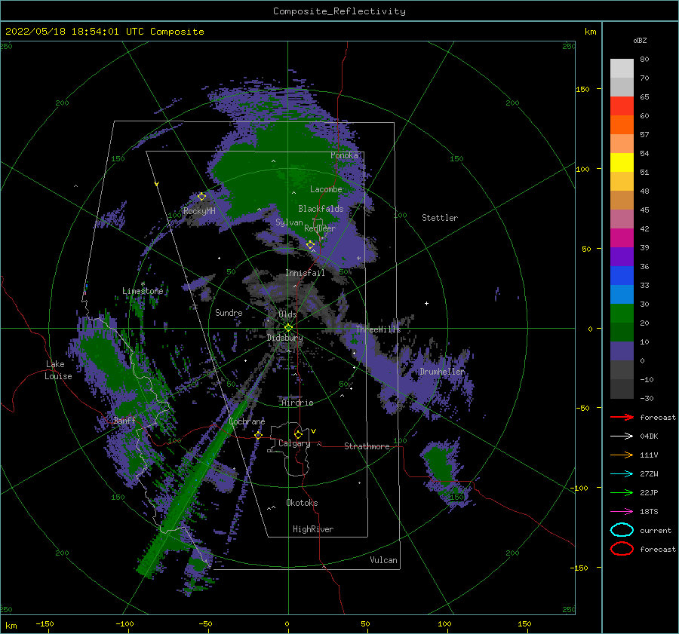The height and width of the screenshot is (634, 679).
Task: Click the 18TS legend label
Action: (x=649, y=512)
